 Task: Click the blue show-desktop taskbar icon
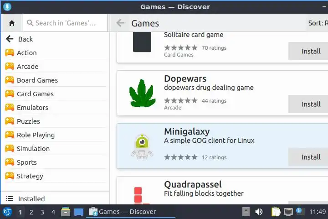(x=79, y=212)
